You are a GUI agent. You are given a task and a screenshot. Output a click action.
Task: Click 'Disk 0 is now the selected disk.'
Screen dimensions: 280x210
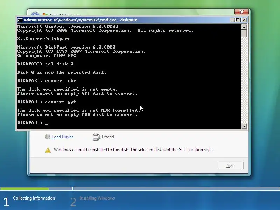62,72
